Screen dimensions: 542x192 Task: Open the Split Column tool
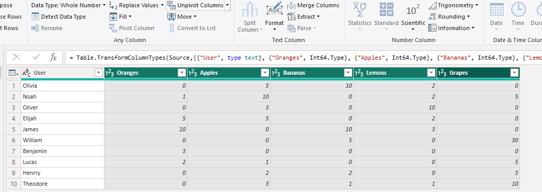pos(249,17)
